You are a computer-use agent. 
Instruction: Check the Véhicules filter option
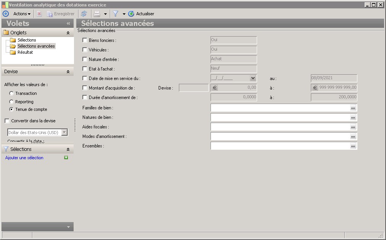click(85, 50)
